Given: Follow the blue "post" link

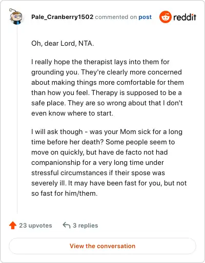Looking at the screenshot, I should click(145, 17).
